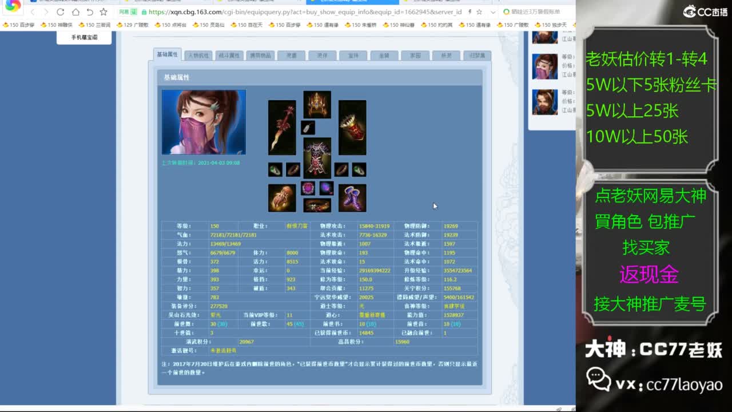Viewport: 732px width, 412px height.
Task: Click the chest armor equipment icon
Action: (317, 157)
